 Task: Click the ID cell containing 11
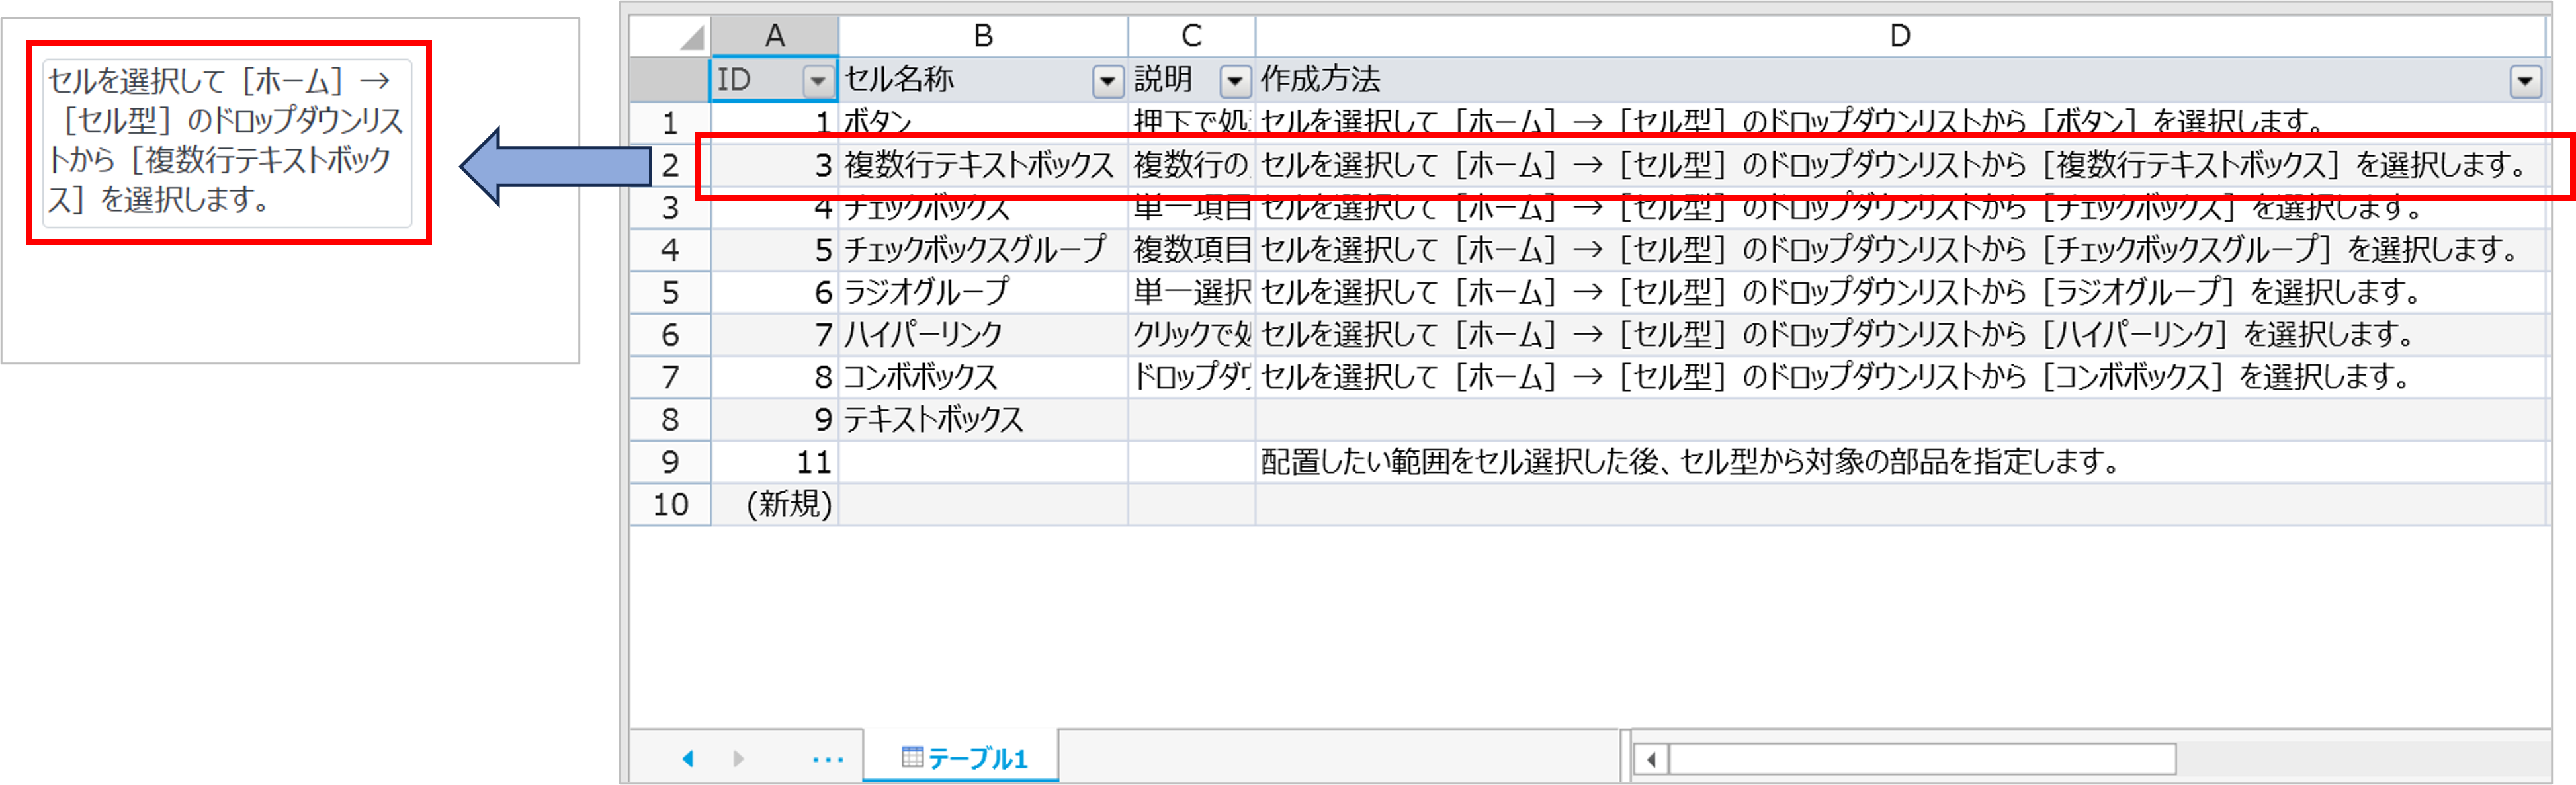(774, 462)
